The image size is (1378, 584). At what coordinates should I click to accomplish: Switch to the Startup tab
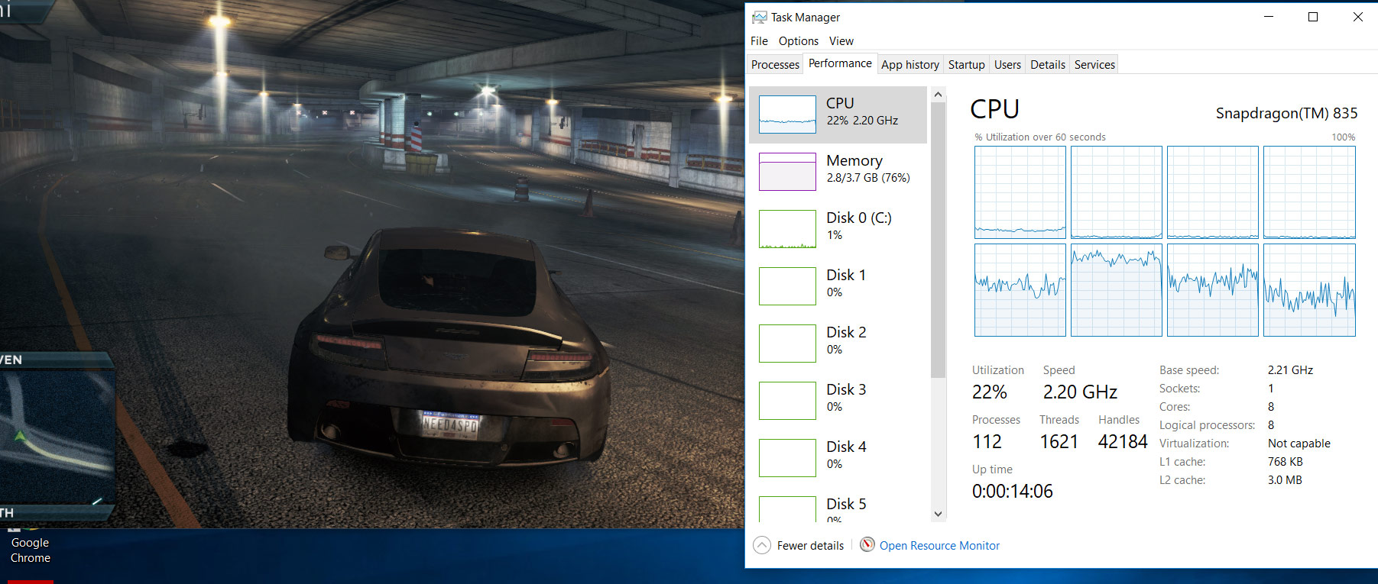coord(967,65)
